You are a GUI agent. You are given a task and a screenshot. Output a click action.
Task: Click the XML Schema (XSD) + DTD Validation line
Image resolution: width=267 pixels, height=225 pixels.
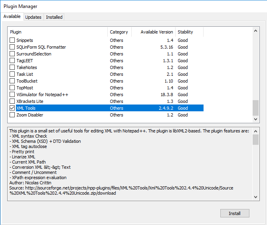(x=45, y=141)
